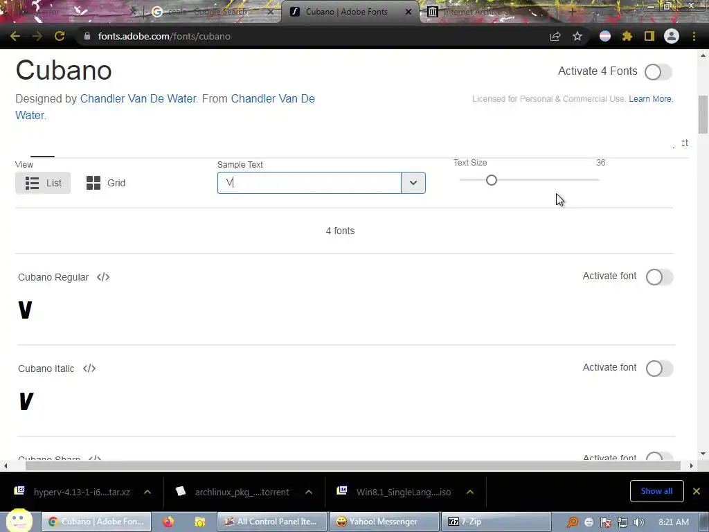Focus the Sample Text input field

[309, 183]
